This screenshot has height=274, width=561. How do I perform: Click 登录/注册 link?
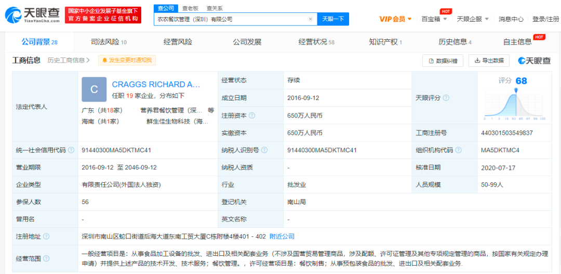544,19
